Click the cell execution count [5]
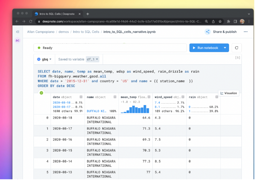 tap(238, 58)
